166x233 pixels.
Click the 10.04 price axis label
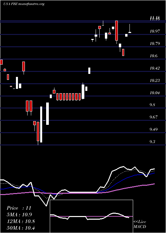pos(155,93)
